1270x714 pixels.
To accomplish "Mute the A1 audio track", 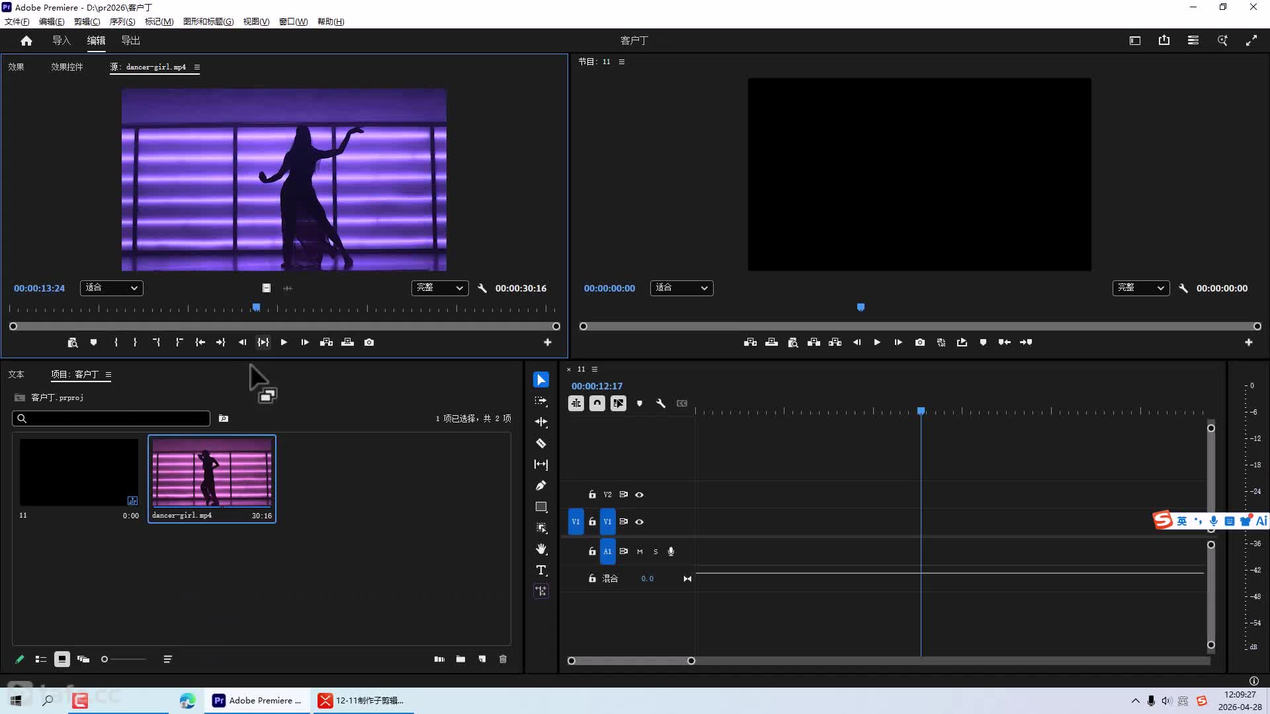I will [x=640, y=551].
